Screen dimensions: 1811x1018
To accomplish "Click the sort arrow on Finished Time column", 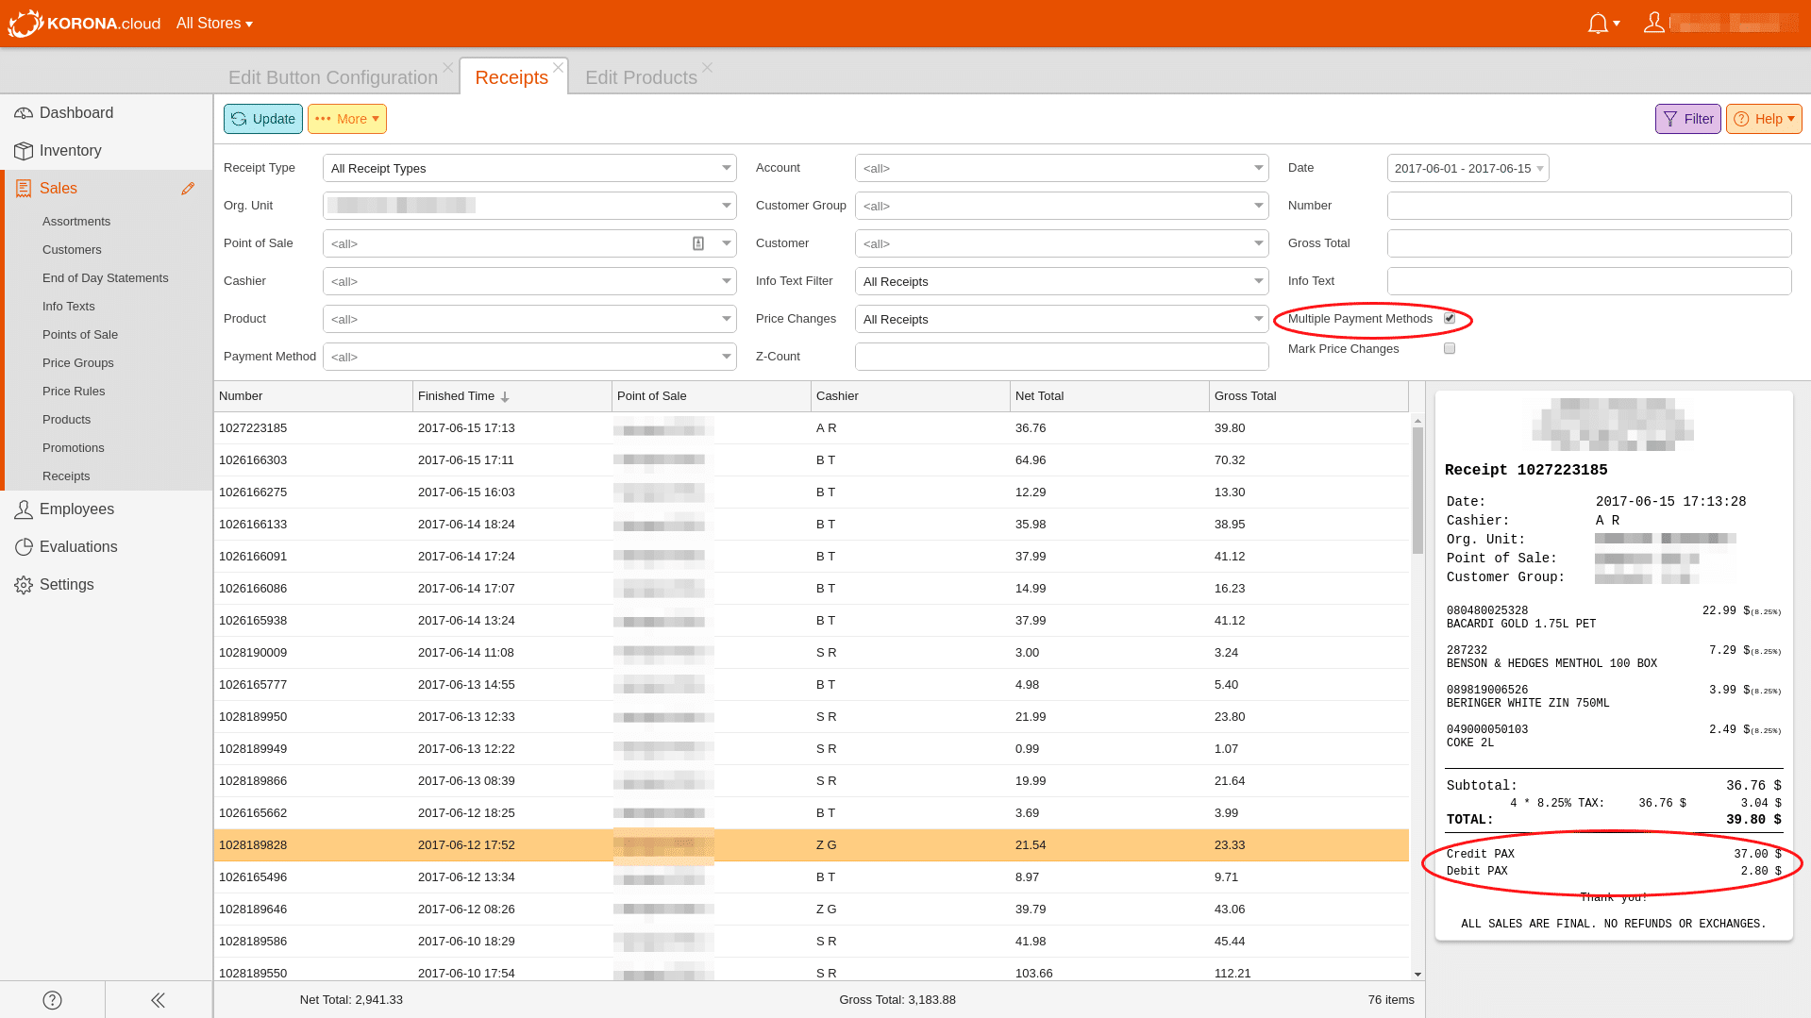I will (505, 396).
